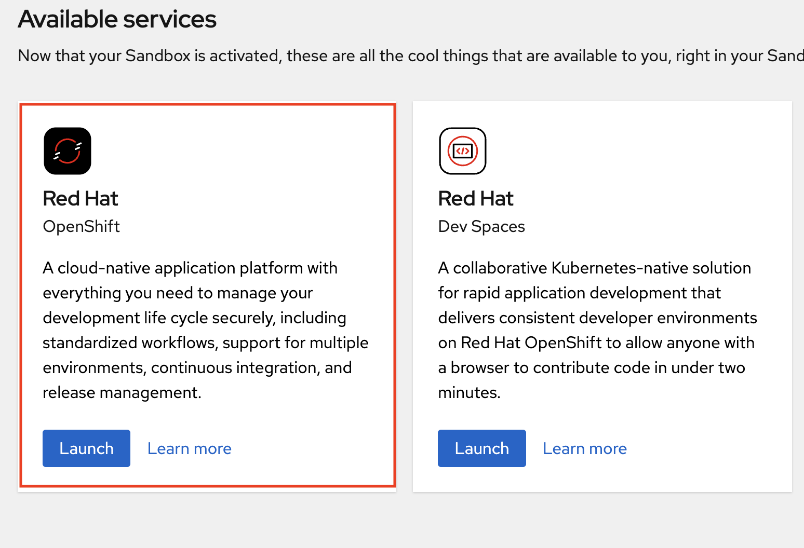Click the Red Hat title above Dev Spaces
The width and height of the screenshot is (804, 548).
(476, 198)
